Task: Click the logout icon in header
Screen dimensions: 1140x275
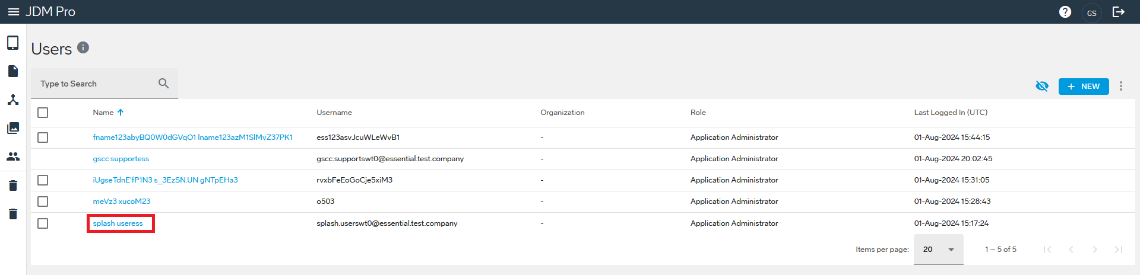Action: point(1119,12)
